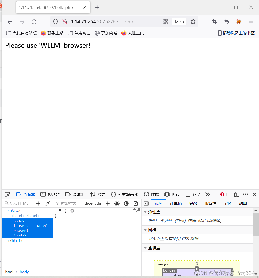Select body in the breadcrumb bar

(24, 272)
